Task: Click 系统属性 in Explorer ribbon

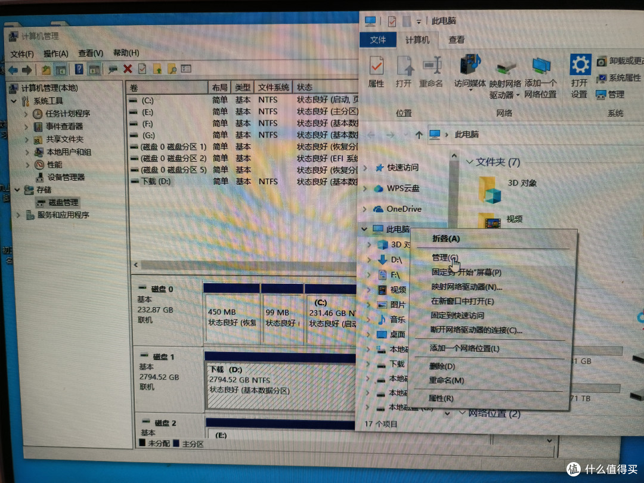Action: [620, 78]
